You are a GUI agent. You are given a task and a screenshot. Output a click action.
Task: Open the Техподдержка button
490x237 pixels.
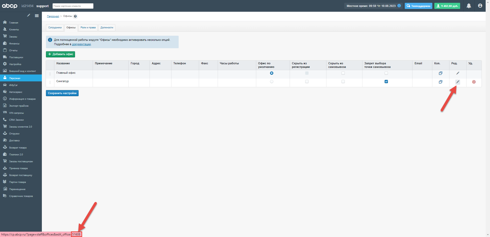419,6
